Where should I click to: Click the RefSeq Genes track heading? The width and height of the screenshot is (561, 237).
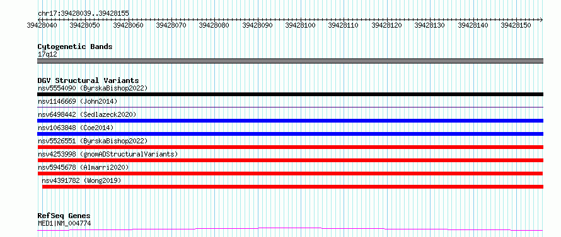click(64, 216)
